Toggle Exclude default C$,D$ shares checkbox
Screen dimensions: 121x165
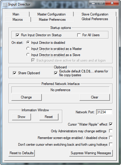click(x=56, y=73)
